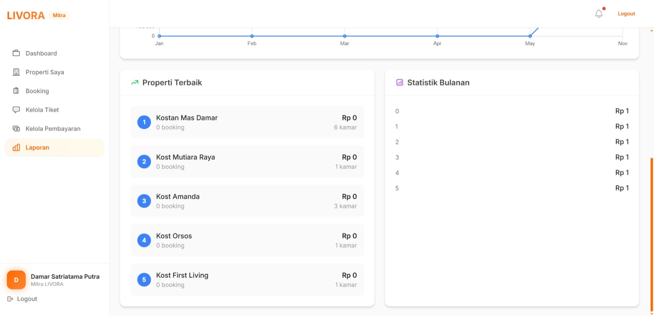The height and width of the screenshot is (316, 654).
Task: Click the user avatar with letter D
Action: click(16, 280)
